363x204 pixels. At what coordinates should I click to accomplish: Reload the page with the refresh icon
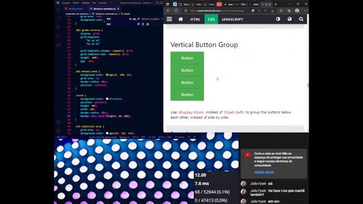[x=176, y=11]
